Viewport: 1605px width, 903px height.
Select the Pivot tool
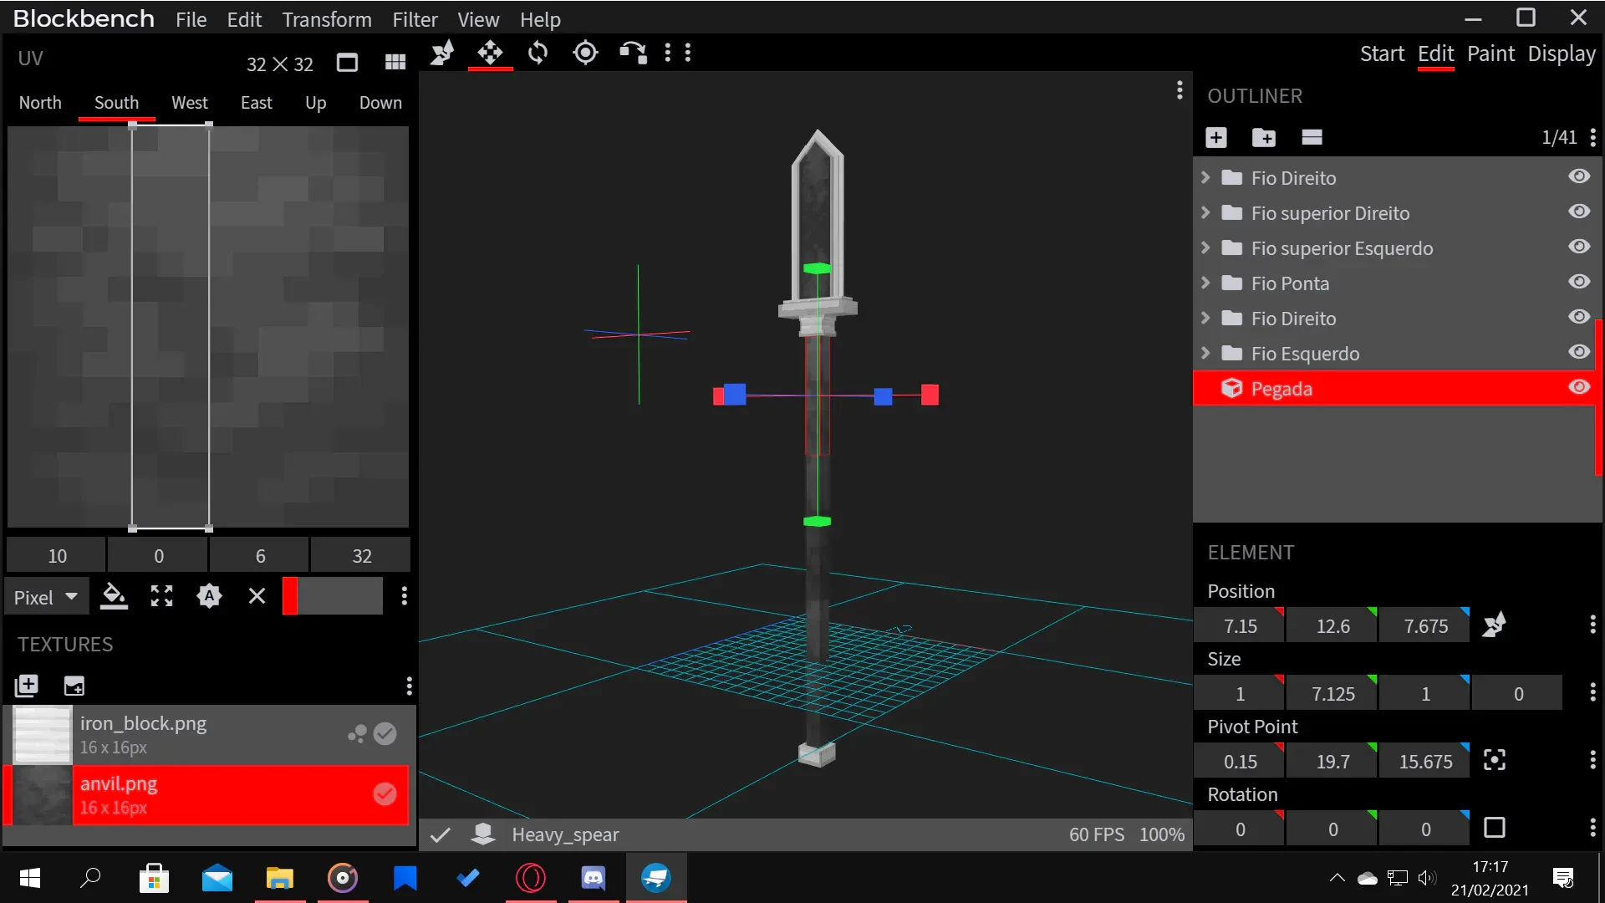[585, 54]
